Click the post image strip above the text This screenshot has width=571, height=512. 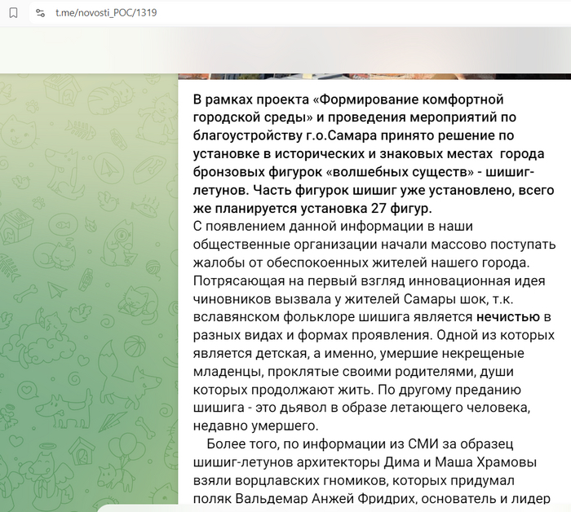point(374,77)
